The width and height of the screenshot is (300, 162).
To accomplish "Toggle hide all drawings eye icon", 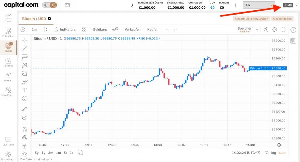I will pos(24,154).
